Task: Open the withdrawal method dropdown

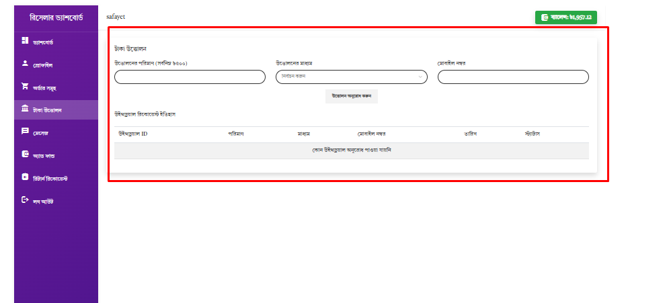Action: [351, 77]
